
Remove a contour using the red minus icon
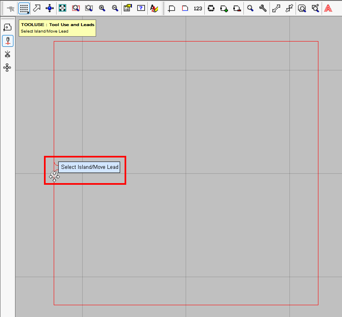click(x=237, y=8)
